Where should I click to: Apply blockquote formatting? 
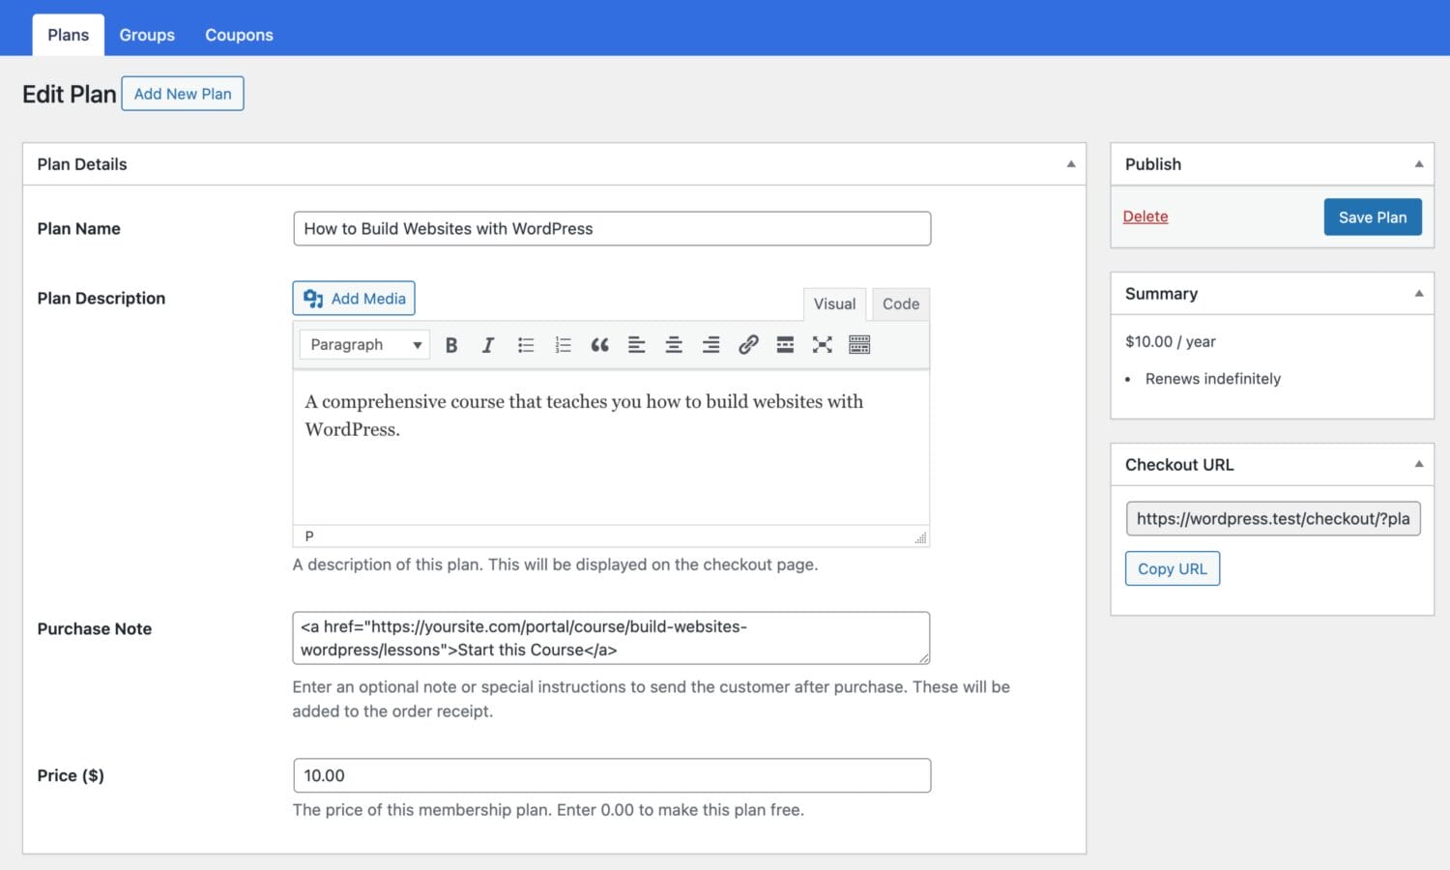pos(599,345)
